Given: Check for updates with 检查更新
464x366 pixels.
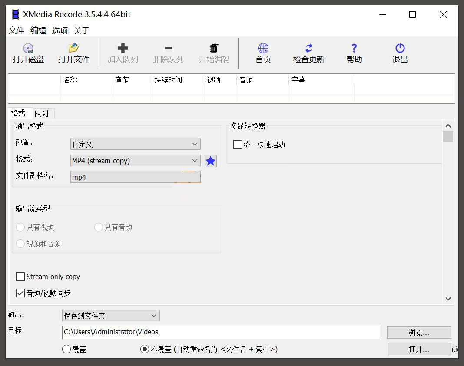Looking at the screenshot, I should pyautogui.click(x=309, y=53).
